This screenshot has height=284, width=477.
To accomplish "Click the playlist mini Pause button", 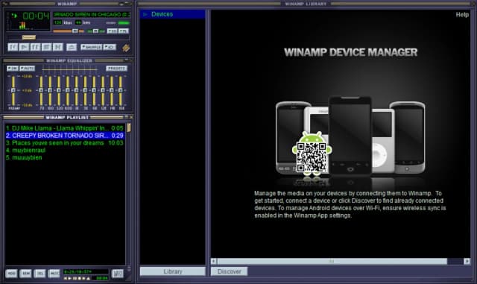I will click(75, 279).
